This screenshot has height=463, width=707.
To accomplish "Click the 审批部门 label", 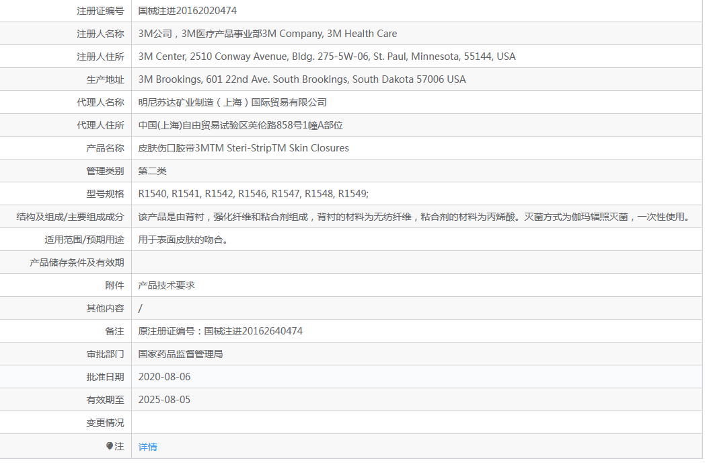I will 105,354.
